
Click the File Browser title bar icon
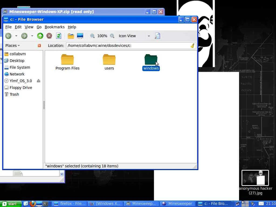(x=6, y=19)
